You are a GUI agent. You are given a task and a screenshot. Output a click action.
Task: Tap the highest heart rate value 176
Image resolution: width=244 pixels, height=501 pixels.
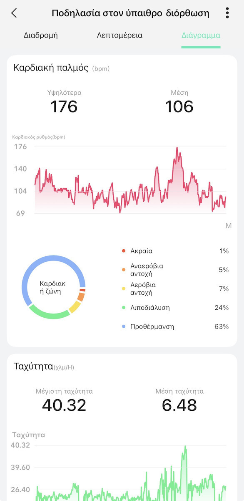click(x=64, y=106)
